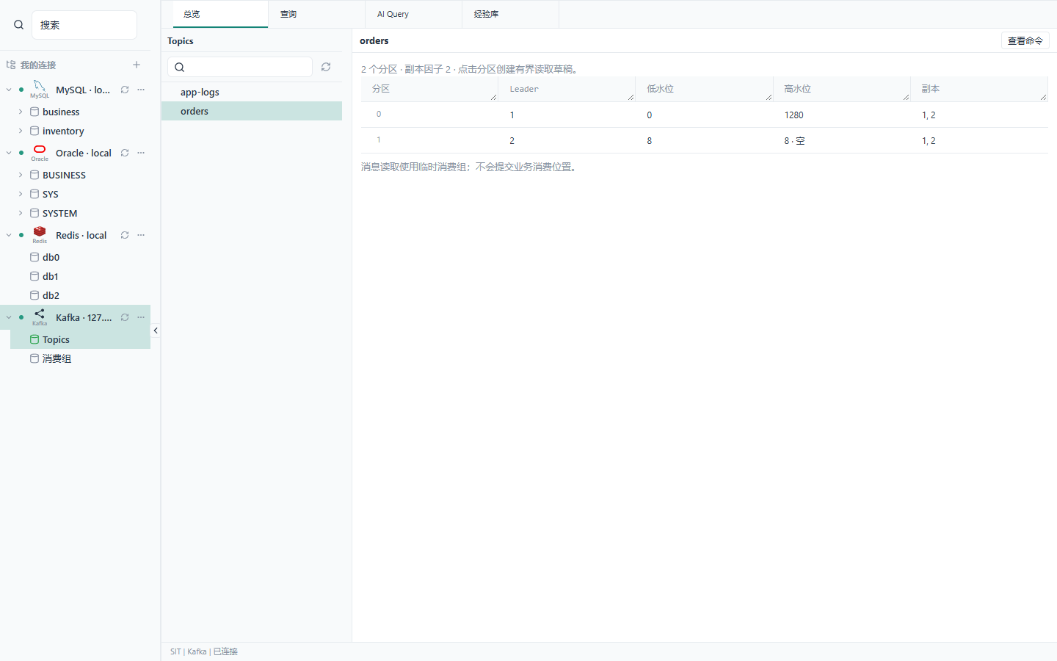1057x661 pixels.
Task: Select the app-logs topic
Action: tap(252, 92)
